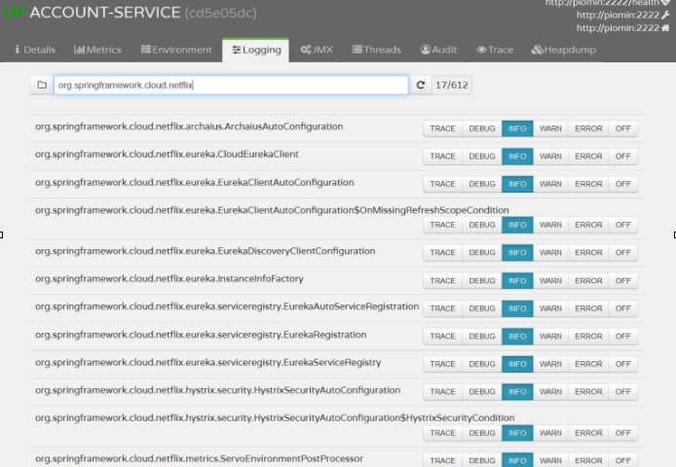The image size is (676, 467).
Task: Set CloudEurekaClient logger to ERROR
Action: coord(588,157)
